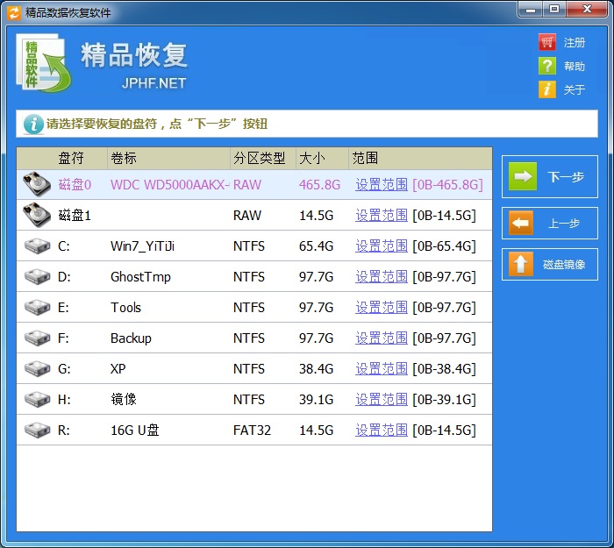Select the F: Backup partition row
614x548 pixels.
[254, 338]
